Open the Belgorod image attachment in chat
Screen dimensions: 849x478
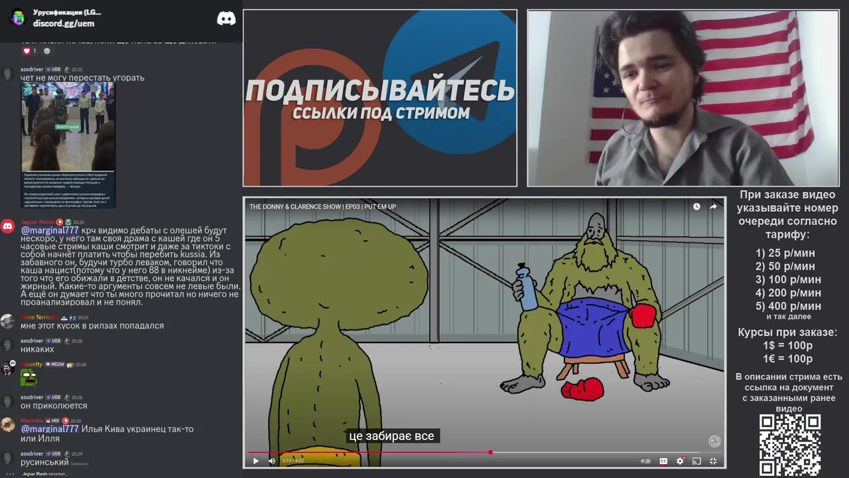click(x=68, y=144)
